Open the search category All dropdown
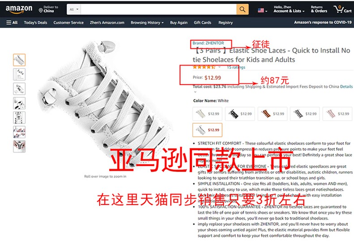The image size is (354, 243). tap(74, 9)
